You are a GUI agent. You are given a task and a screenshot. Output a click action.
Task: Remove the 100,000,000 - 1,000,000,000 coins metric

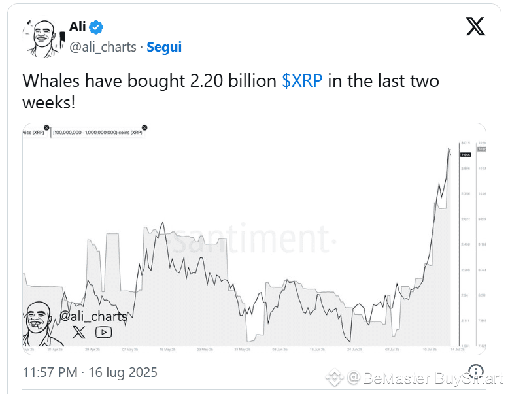click(145, 128)
